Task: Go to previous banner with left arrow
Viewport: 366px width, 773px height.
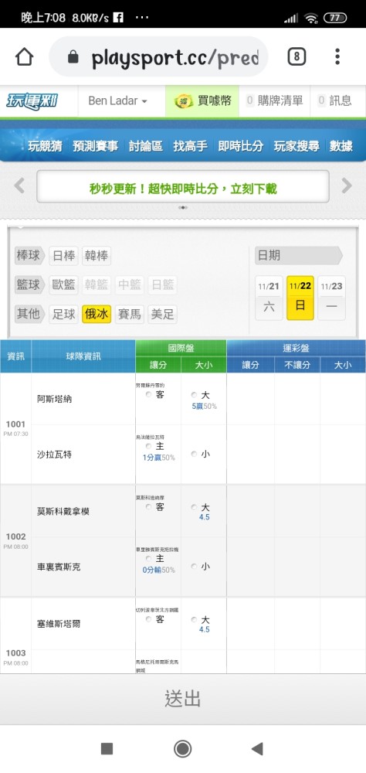Action: [x=19, y=186]
